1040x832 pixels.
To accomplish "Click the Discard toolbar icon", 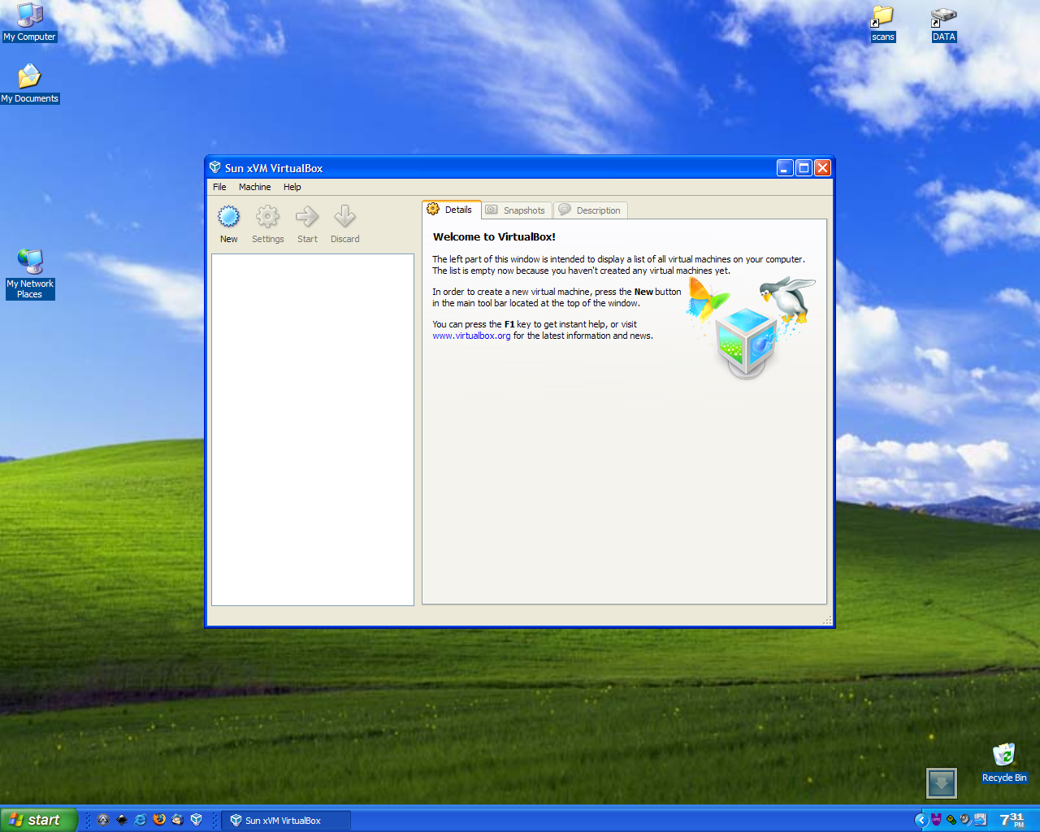I will [x=344, y=223].
